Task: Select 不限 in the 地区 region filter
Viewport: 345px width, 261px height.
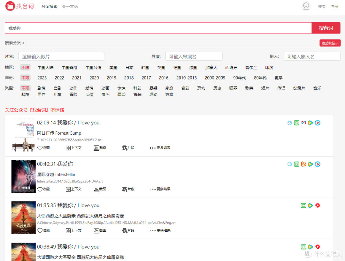Action: point(25,67)
